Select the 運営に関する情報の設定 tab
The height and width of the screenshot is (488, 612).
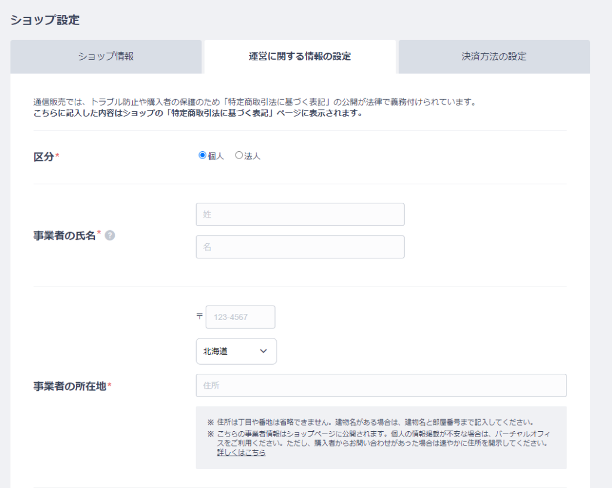click(300, 57)
